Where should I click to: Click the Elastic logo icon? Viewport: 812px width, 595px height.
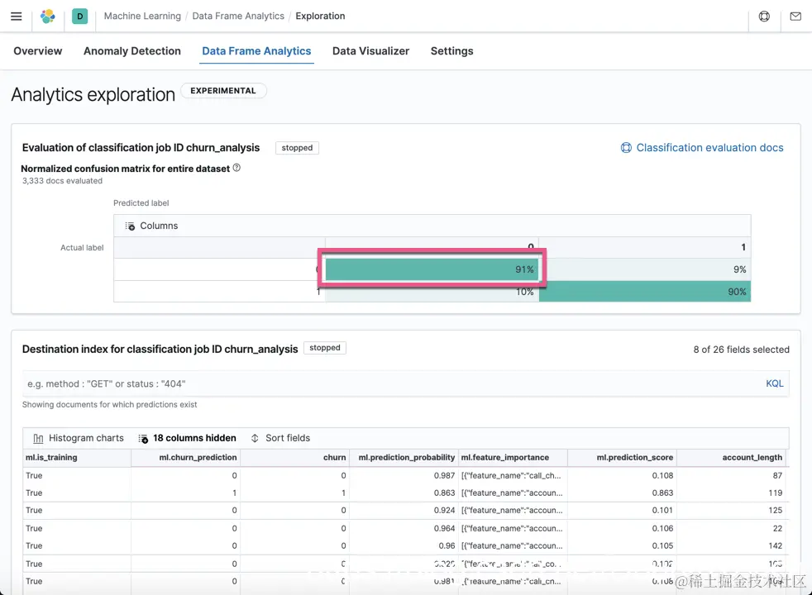48,16
